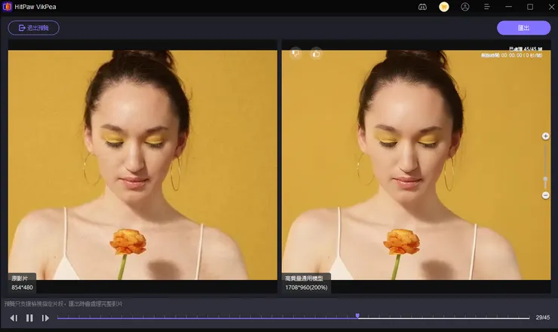Click the HitPaw VikPea app logo
Viewport: 558px width, 332px height.
click(7, 7)
